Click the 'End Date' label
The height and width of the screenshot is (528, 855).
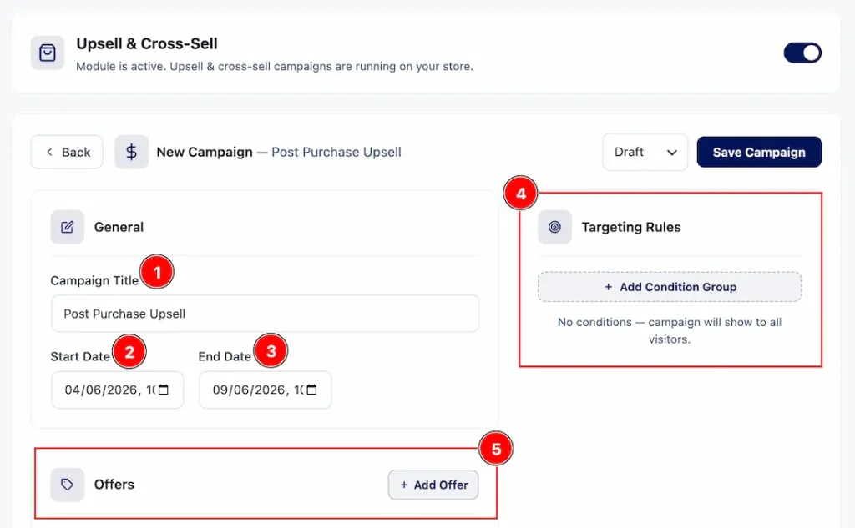(225, 356)
